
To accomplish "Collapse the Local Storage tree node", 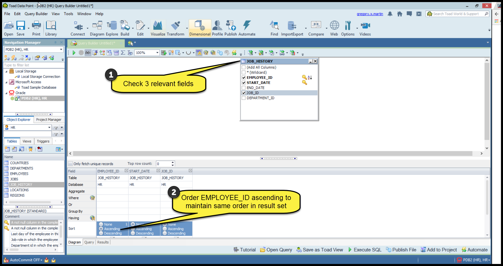I will tap(6, 71).
